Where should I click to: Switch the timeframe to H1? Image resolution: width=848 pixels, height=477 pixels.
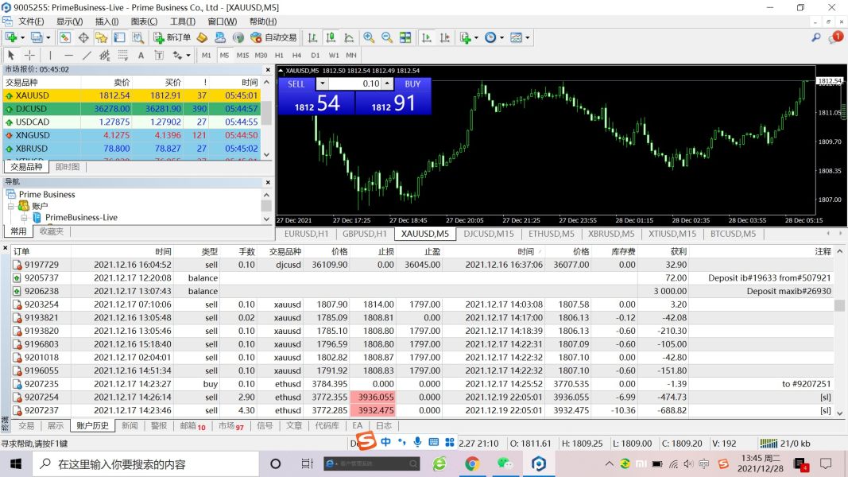[x=279, y=56]
